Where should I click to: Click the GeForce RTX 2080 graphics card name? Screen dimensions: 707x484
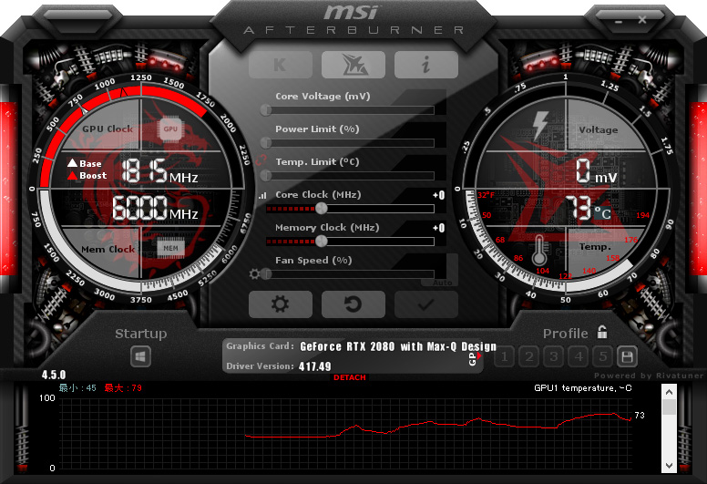[x=398, y=346]
